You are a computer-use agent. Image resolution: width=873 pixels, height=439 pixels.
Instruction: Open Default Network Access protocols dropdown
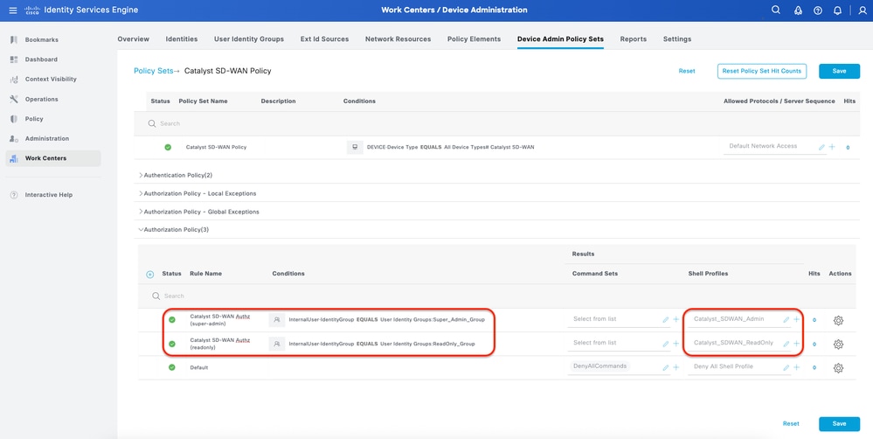[770, 147]
